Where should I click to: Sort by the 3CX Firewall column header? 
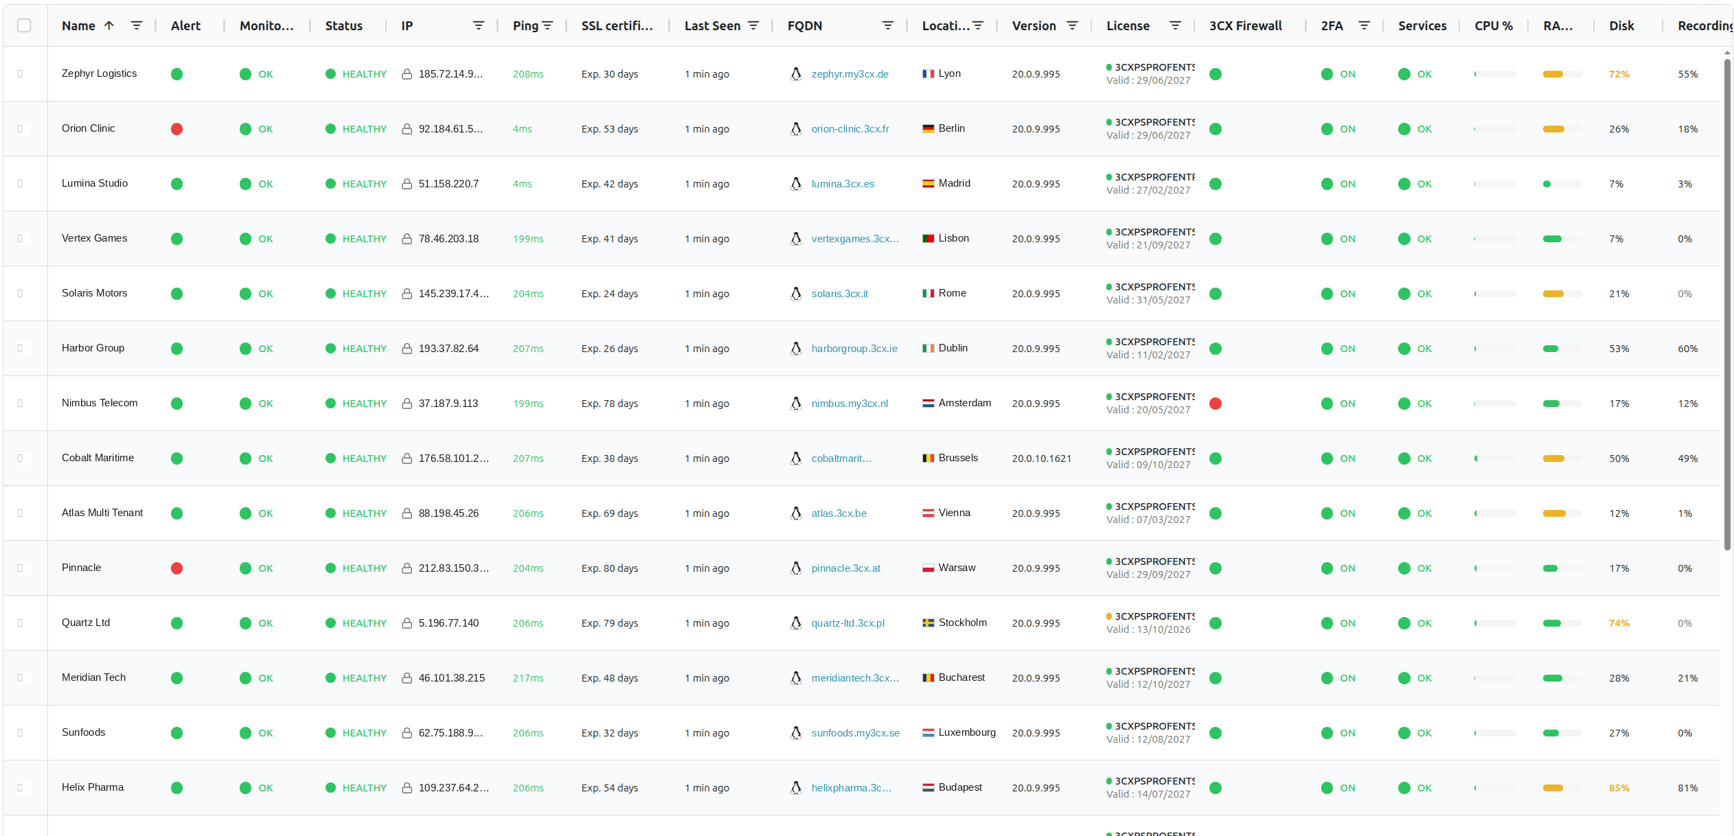coord(1246,25)
